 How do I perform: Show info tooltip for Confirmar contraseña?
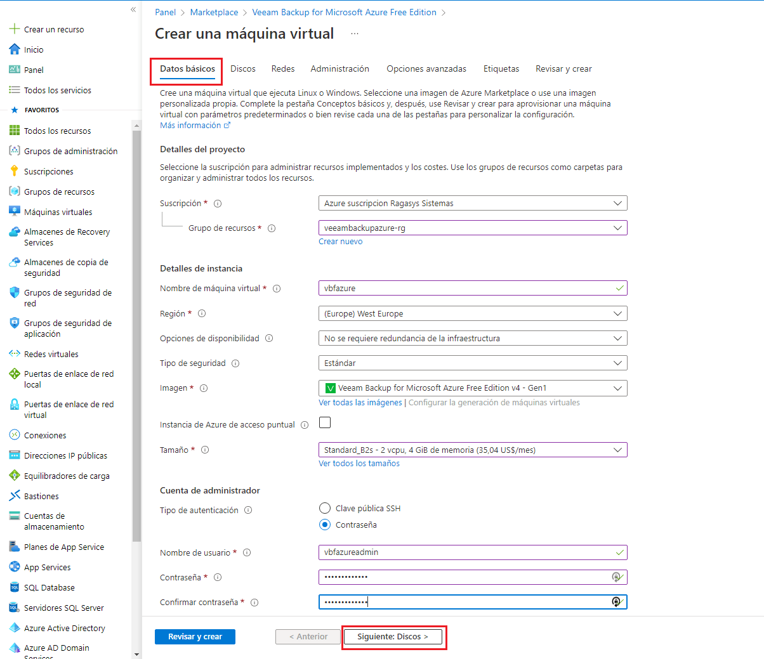(x=254, y=603)
